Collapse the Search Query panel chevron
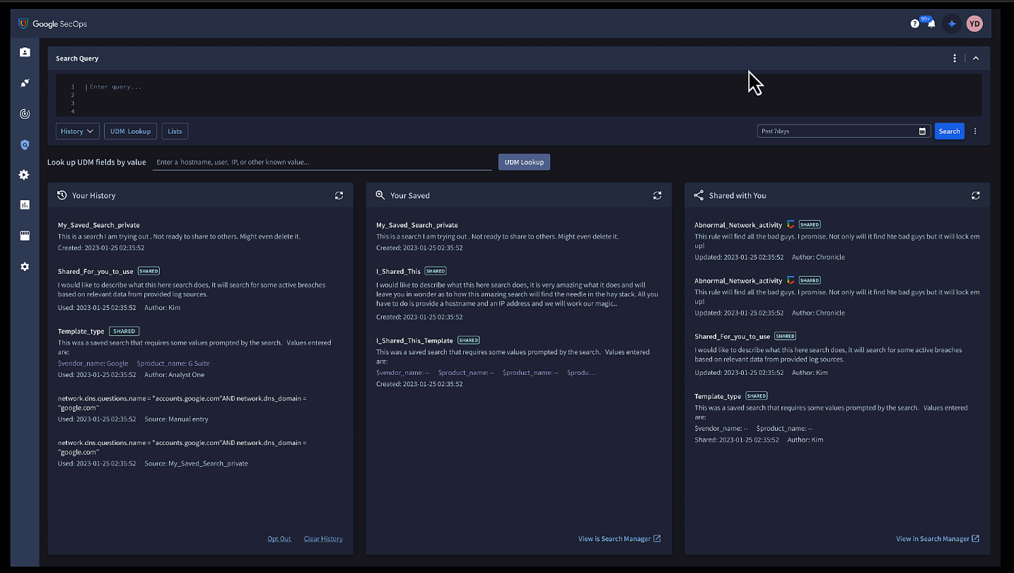 click(x=976, y=58)
